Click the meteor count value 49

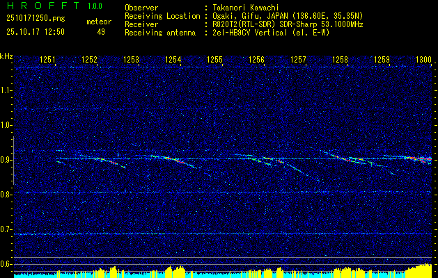pos(101,31)
